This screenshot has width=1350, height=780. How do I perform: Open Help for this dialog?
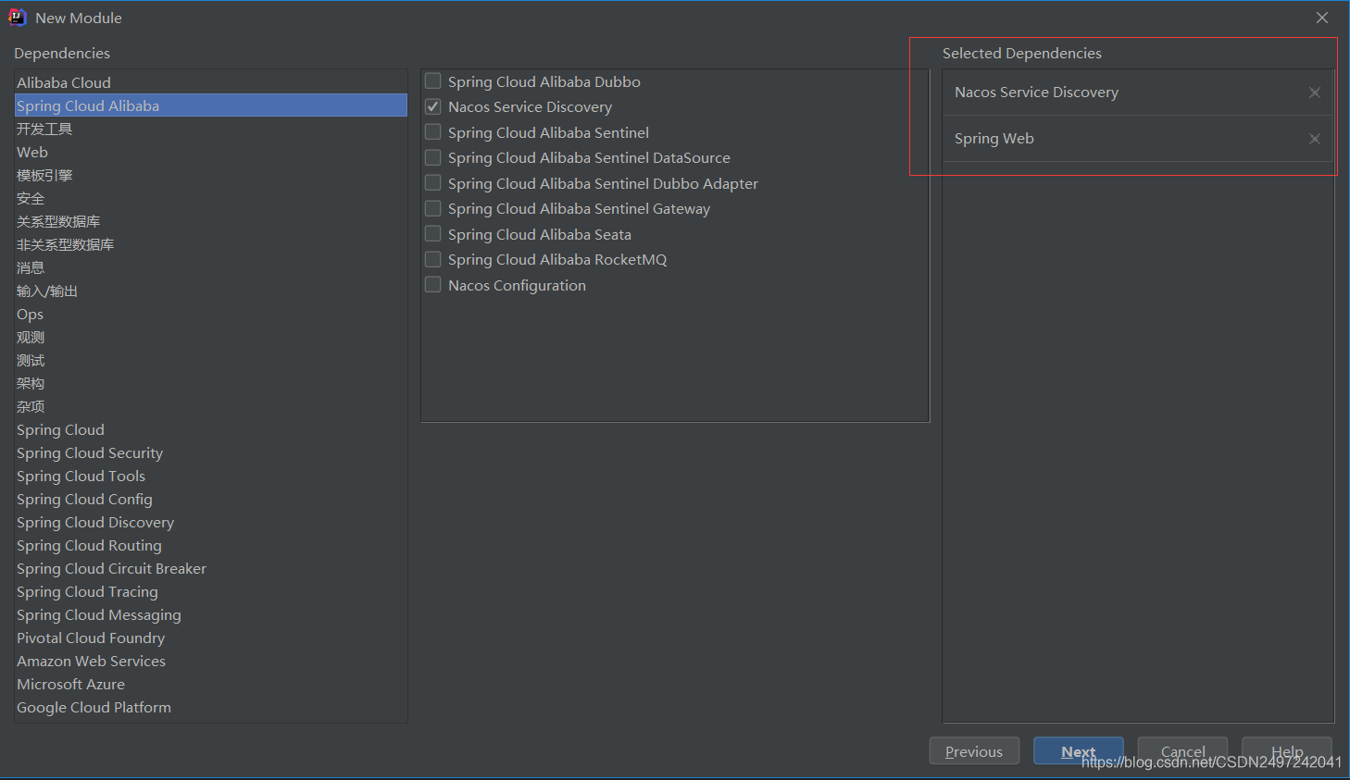click(1287, 751)
